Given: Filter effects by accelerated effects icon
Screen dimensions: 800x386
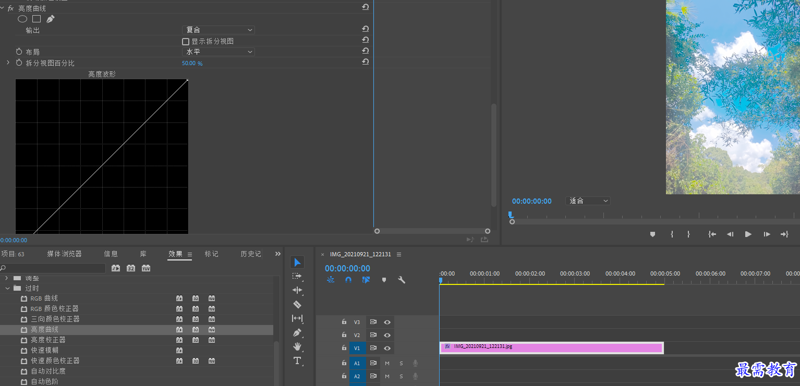Looking at the screenshot, I should (x=116, y=268).
